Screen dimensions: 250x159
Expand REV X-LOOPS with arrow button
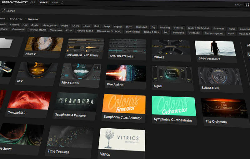coord(97,68)
